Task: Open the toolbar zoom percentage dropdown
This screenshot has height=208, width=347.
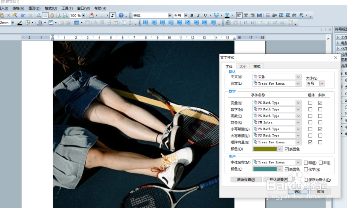Action: [x=83, y=16]
